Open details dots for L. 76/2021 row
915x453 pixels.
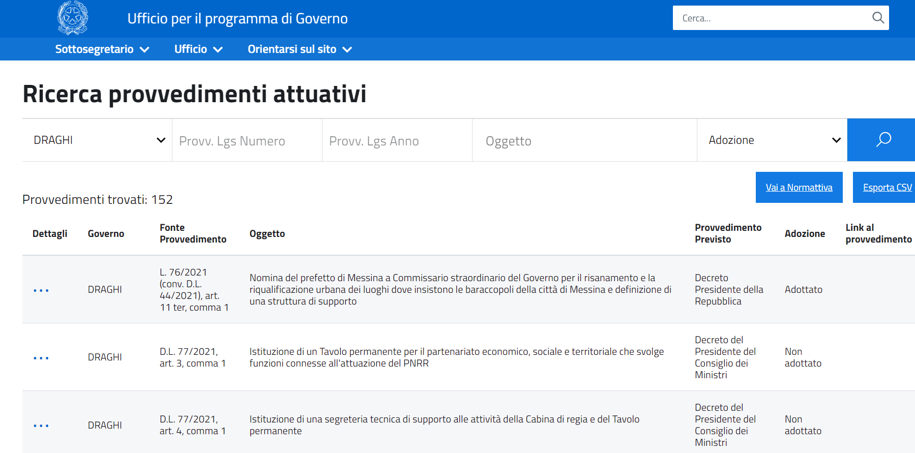pyautogui.click(x=41, y=290)
